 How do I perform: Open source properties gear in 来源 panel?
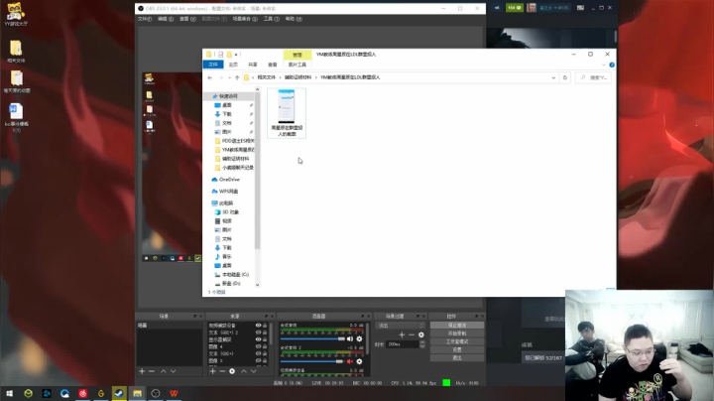tap(232, 371)
